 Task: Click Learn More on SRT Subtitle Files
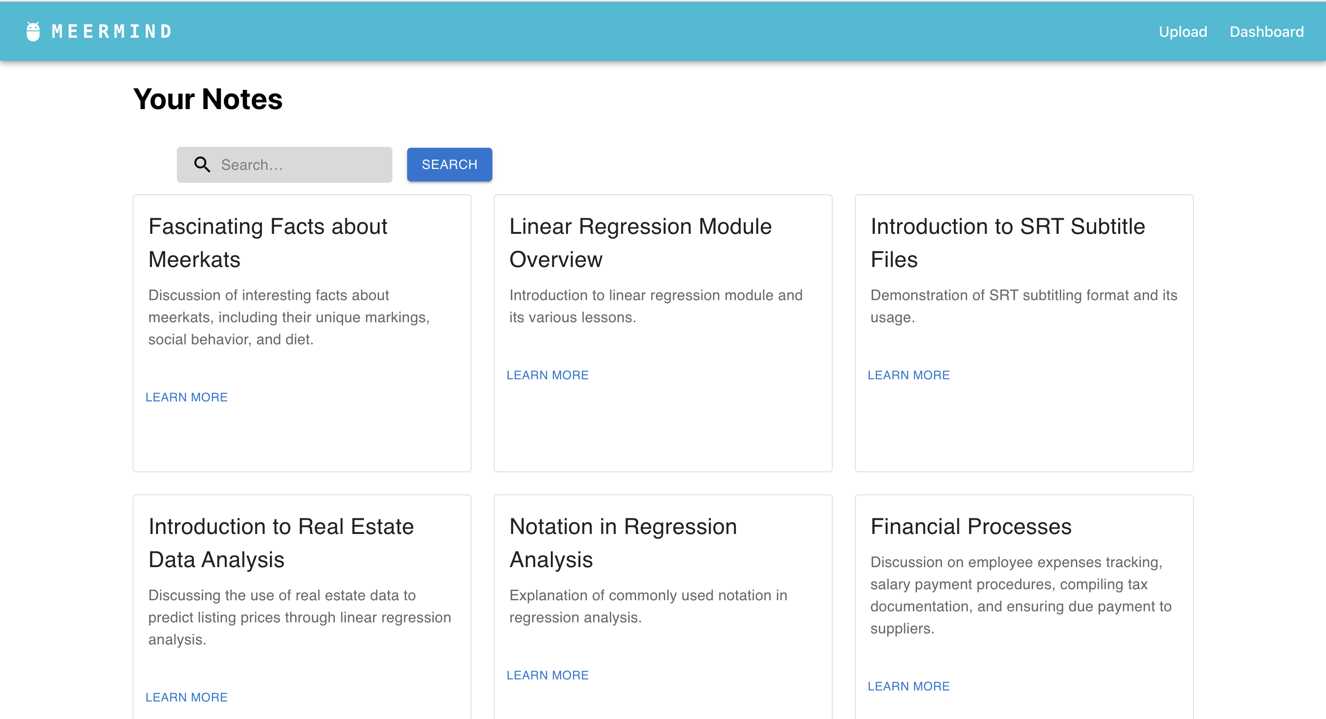coord(908,375)
